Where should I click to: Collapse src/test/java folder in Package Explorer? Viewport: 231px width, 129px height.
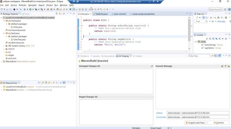coord(4,33)
